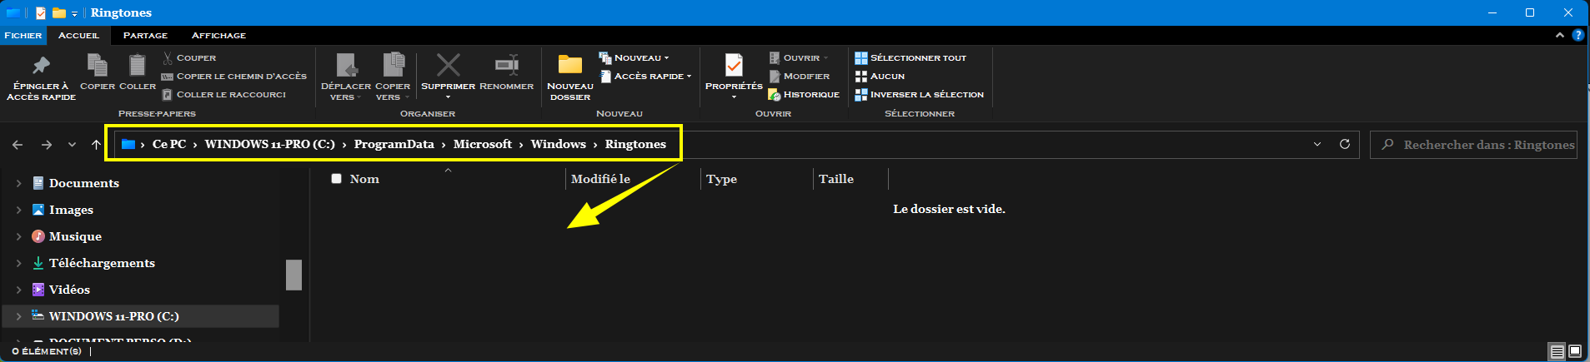Open the Nouveau item dropdown
Viewport: 1590px width, 362px height.
pyautogui.click(x=634, y=57)
